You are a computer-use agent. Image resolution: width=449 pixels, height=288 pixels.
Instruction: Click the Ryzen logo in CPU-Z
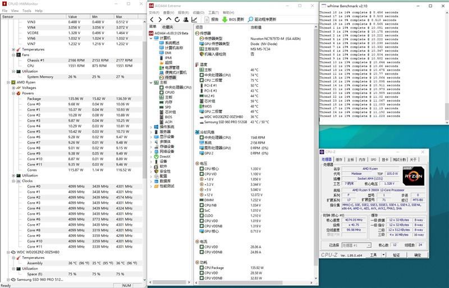[414, 176]
